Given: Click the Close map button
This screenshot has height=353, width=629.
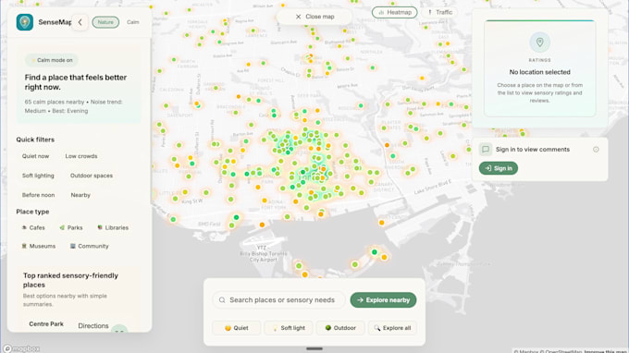Looking at the screenshot, I should (x=314, y=17).
